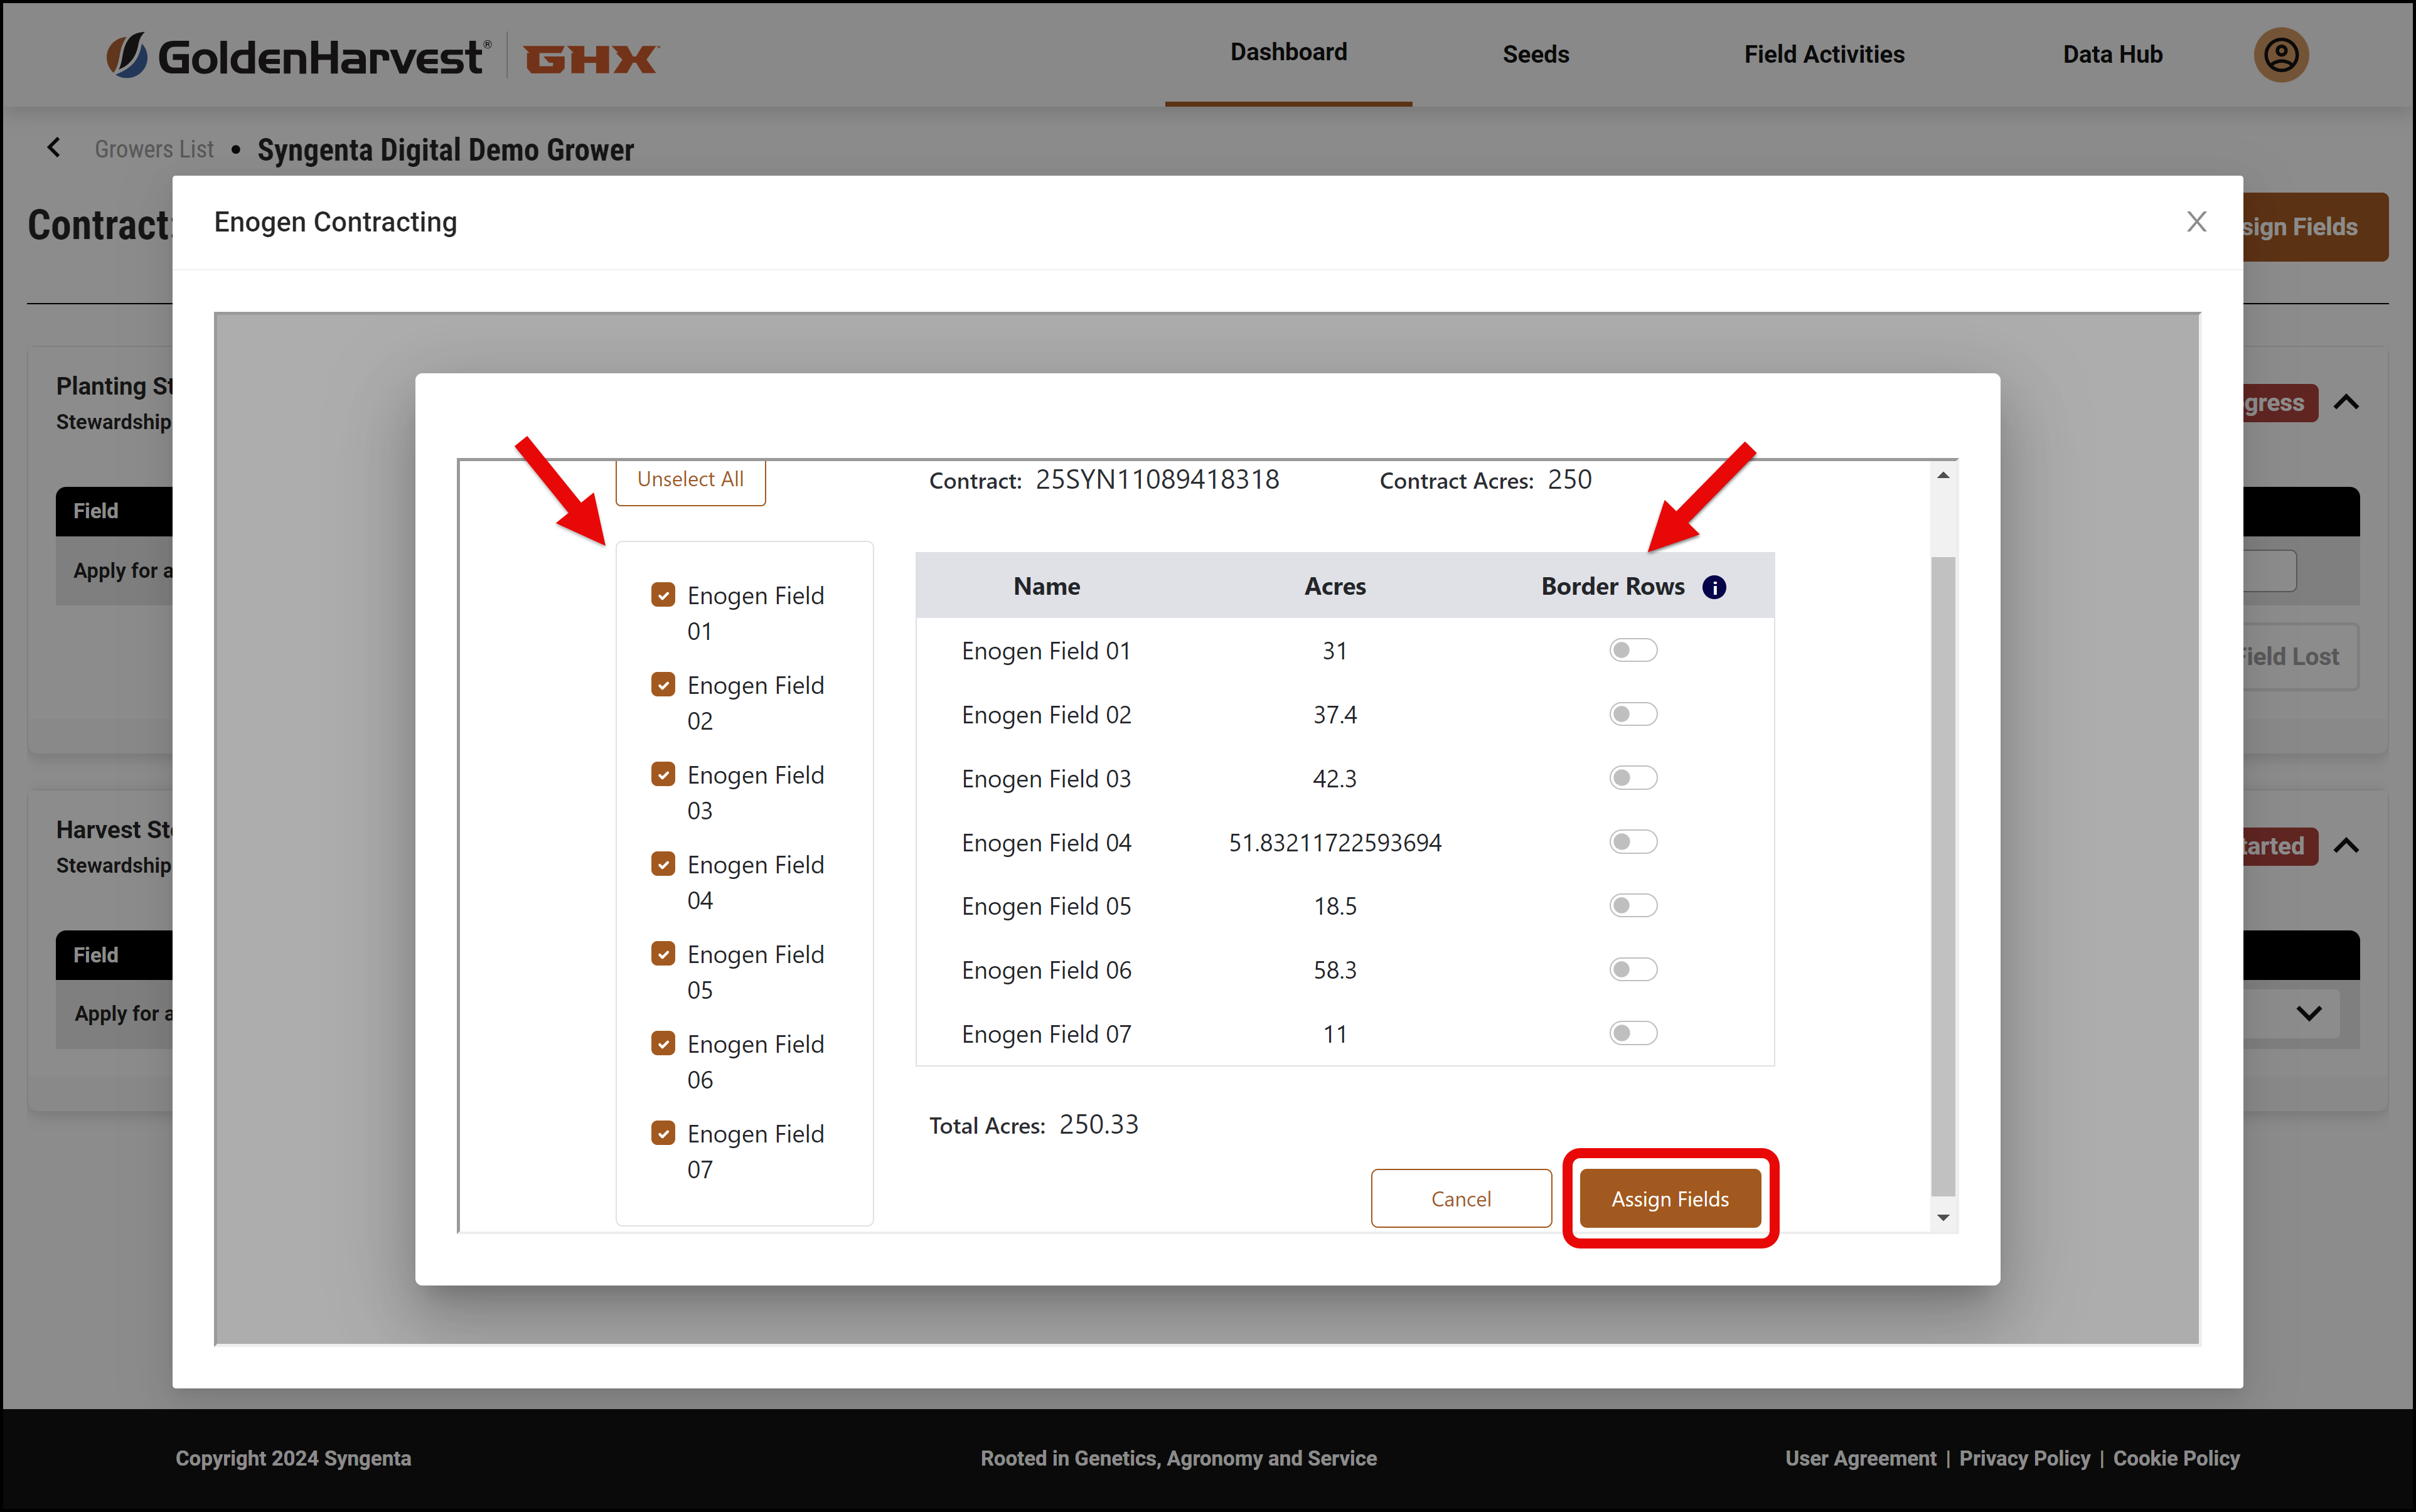Expand the down chevron on the Field card
This screenshot has width=2416, height=1512.
[2307, 1013]
